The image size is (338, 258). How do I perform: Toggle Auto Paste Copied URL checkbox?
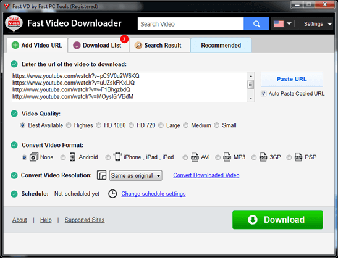[x=263, y=93]
